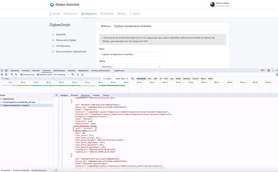Toggle the Preserve log checkbox
This screenshot has height=172, width=278.
(x=22, y=74)
